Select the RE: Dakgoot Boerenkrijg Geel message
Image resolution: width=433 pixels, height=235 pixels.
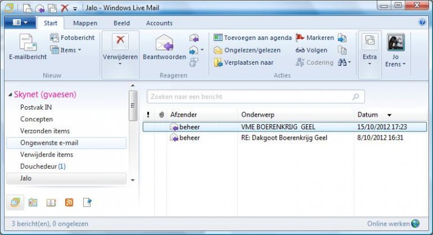click(x=285, y=138)
